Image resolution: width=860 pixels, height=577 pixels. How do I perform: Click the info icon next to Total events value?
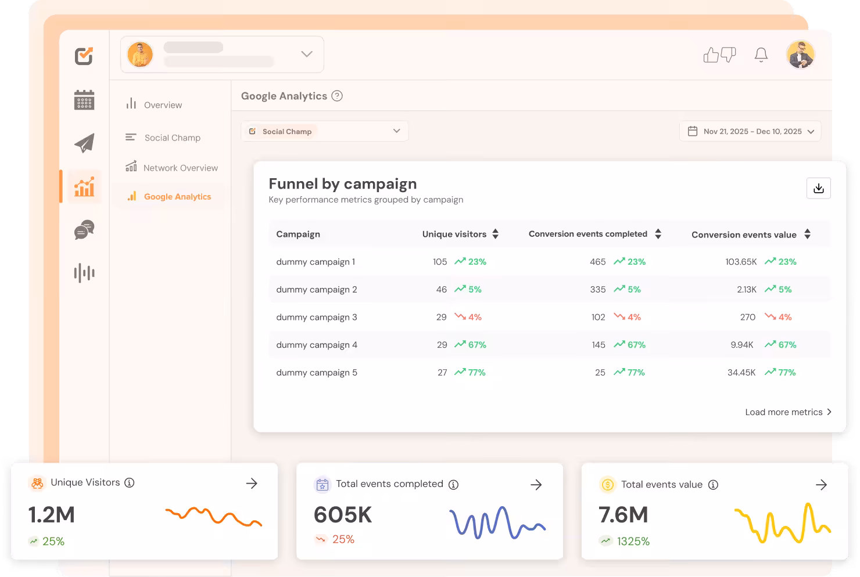[712, 484]
